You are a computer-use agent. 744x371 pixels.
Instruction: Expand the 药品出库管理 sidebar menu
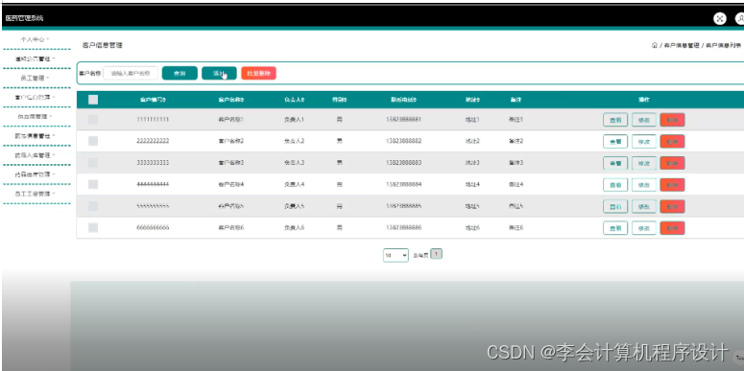click(35, 174)
